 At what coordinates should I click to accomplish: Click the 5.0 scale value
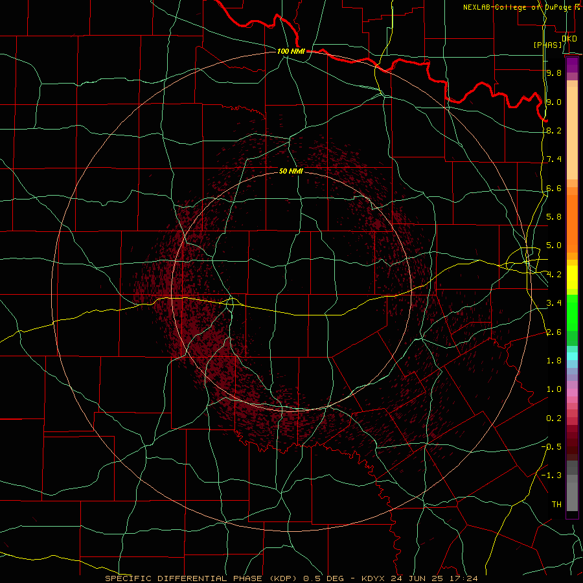tap(554, 246)
